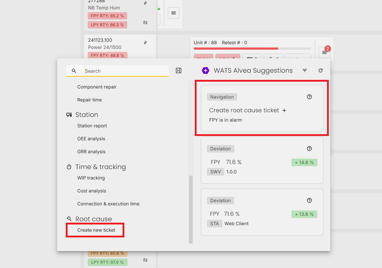Click the FPY RTY: 92.8 % badge
The height and width of the screenshot is (268, 382).
pyautogui.click(x=107, y=253)
